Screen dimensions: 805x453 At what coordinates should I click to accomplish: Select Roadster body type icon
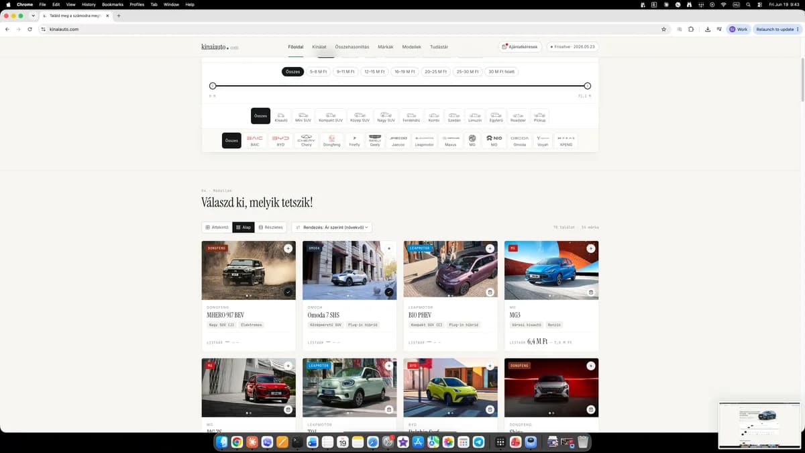(518, 117)
